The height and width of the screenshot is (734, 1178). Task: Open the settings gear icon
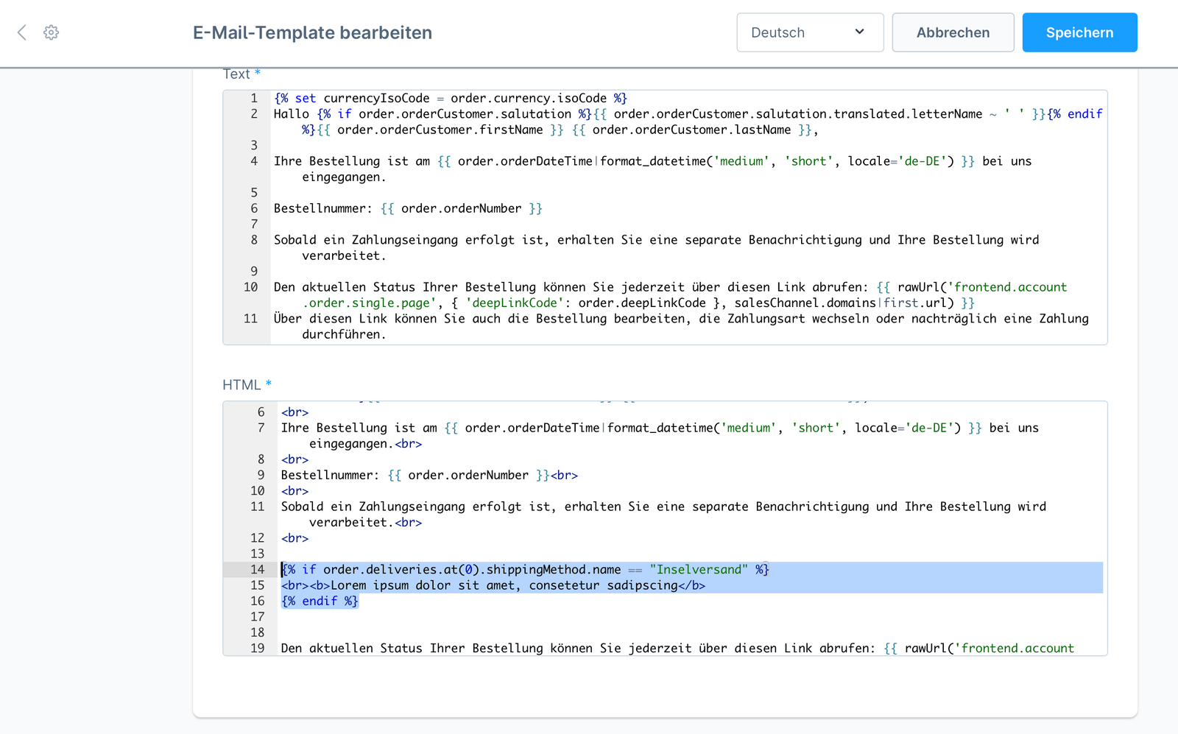(51, 32)
